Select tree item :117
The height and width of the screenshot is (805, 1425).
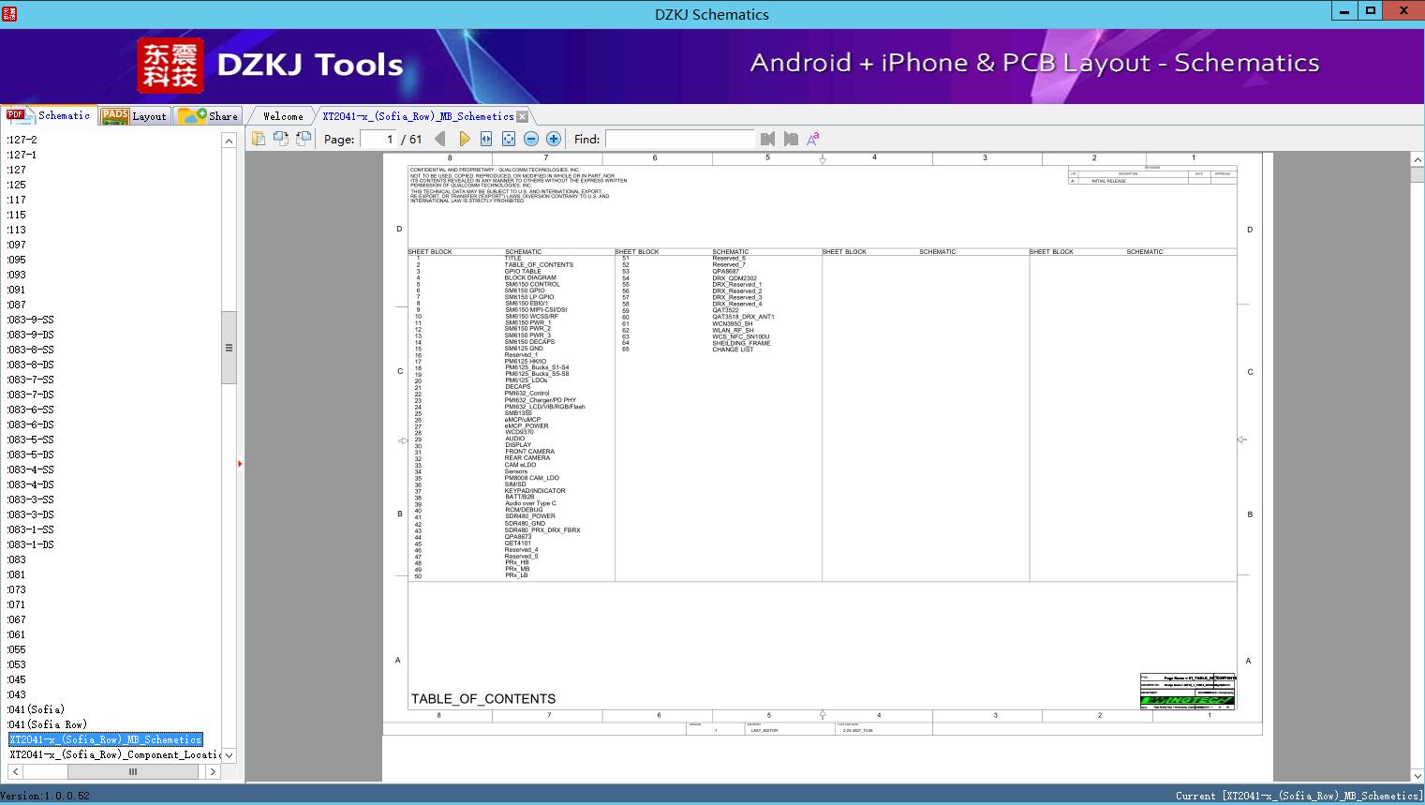(x=17, y=200)
